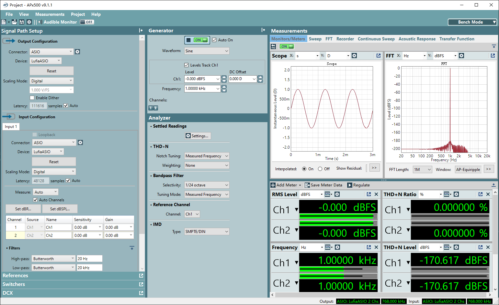
Task: Open Scope graph settings gear
Action: tap(354, 56)
